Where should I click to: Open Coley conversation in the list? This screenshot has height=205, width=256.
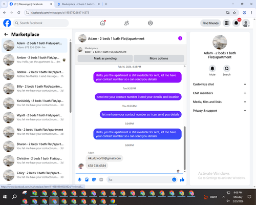click(34, 175)
